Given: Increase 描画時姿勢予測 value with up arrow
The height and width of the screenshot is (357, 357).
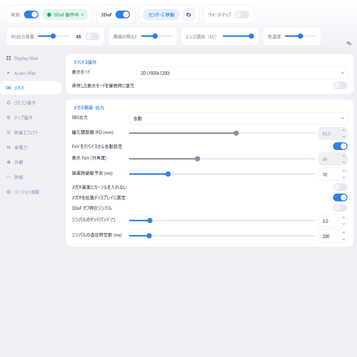Looking at the screenshot, I should 344,171.
